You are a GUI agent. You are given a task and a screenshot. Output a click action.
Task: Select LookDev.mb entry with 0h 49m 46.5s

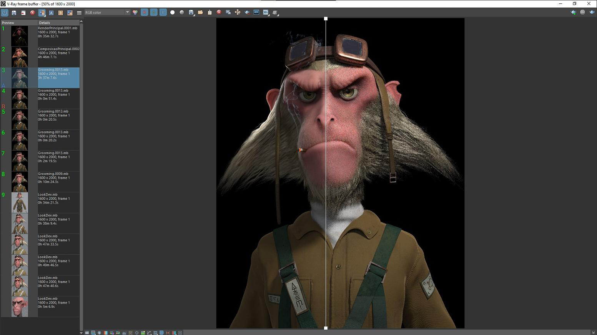[40, 265]
